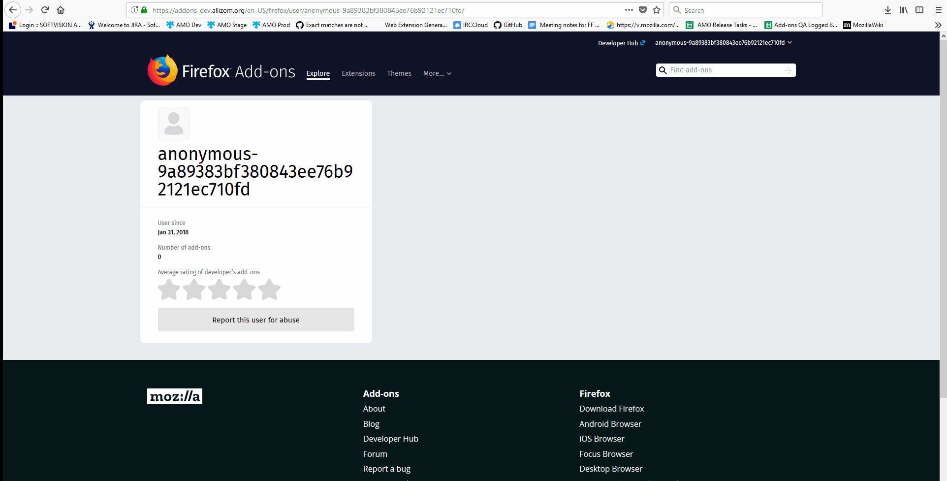Click the magnifier icon in Find add-ons

coord(663,70)
